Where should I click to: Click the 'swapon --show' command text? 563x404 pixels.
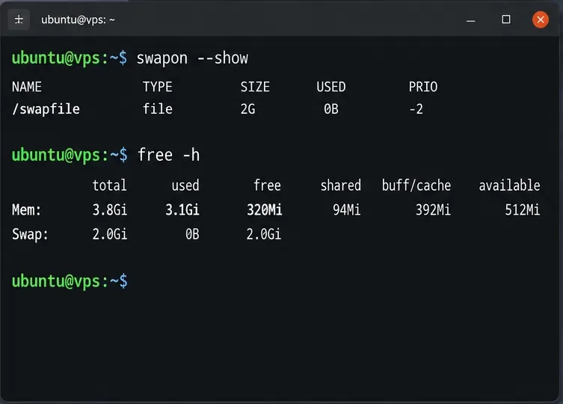tap(192, 58)
